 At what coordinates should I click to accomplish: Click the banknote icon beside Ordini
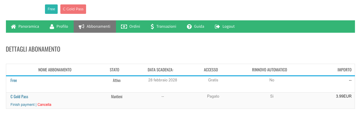click(124, 27)
